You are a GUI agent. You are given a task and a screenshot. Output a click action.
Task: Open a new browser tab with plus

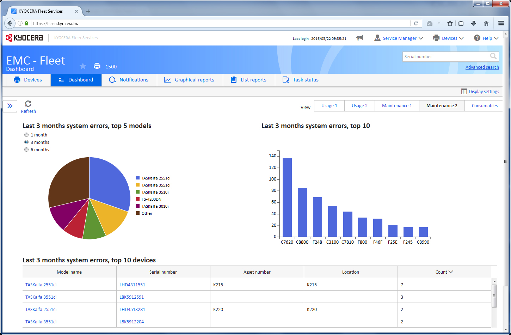[88, 11]
